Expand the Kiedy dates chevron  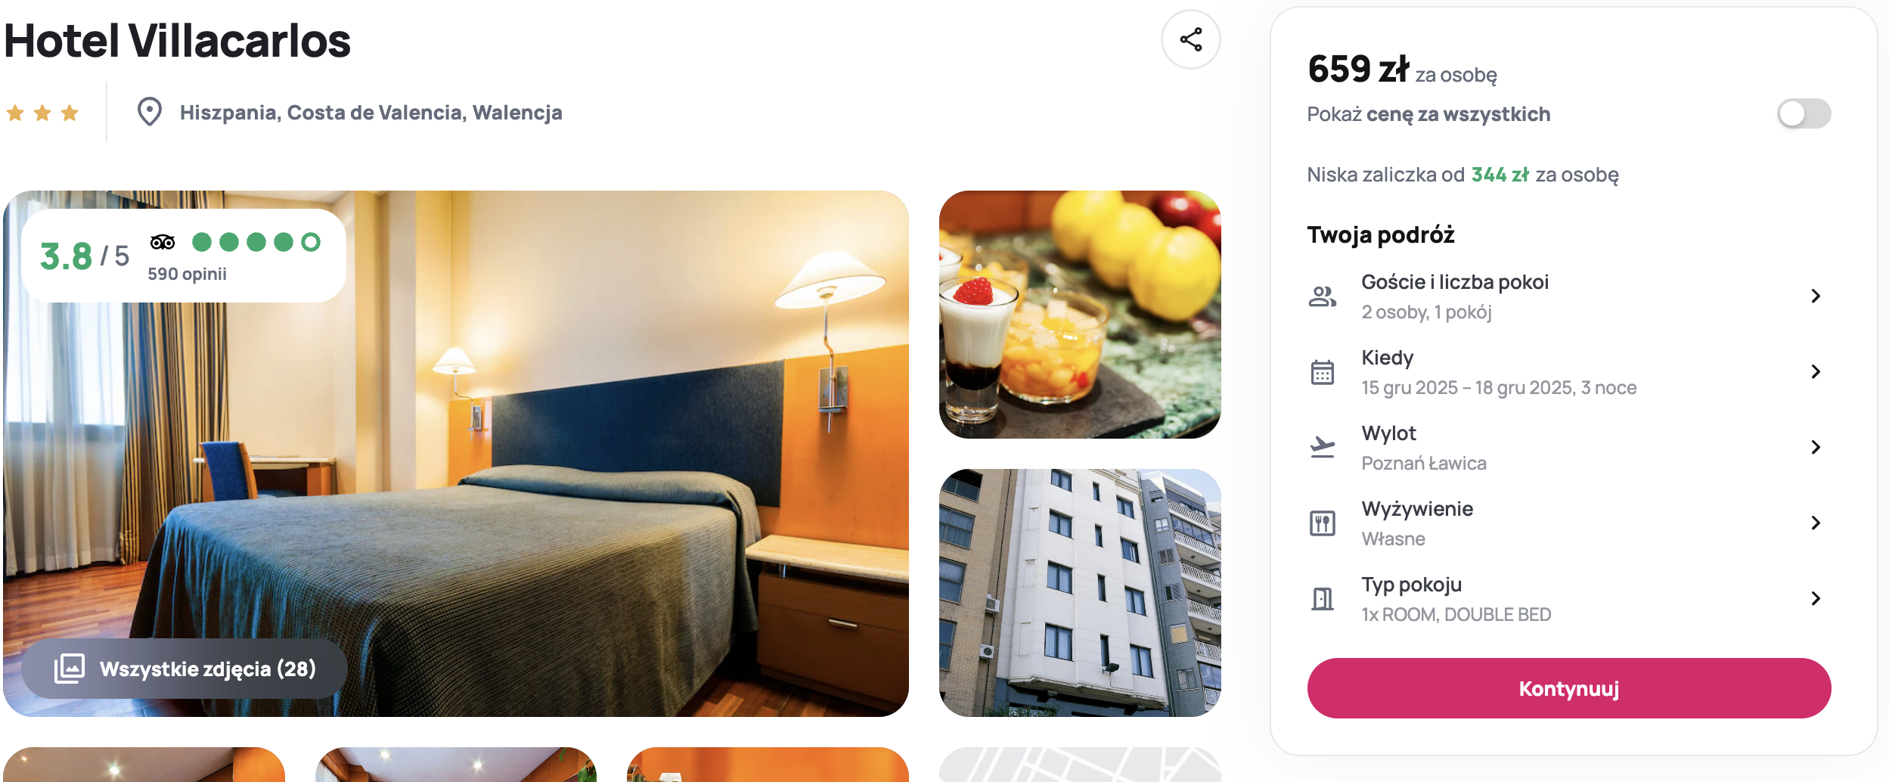(x=1816, y=372)
